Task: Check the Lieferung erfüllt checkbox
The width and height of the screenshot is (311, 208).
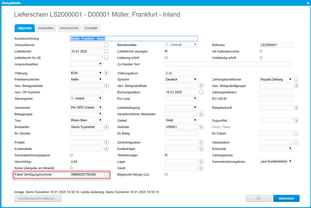Action: tap(166, 57)
